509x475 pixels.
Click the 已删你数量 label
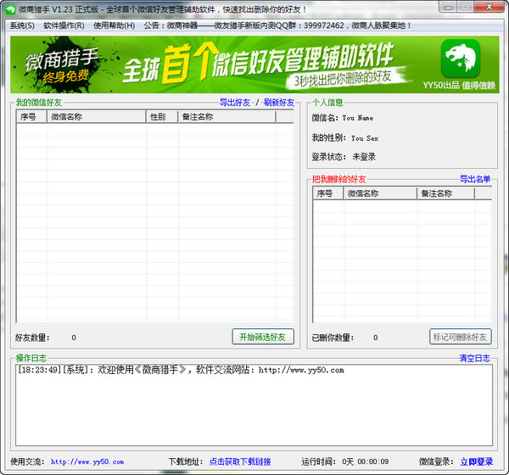pos(333,338)
